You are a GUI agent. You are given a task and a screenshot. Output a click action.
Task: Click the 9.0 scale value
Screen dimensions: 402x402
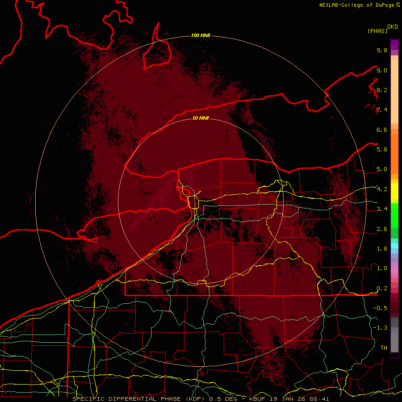pyautogui.click(x=382, y=71)
